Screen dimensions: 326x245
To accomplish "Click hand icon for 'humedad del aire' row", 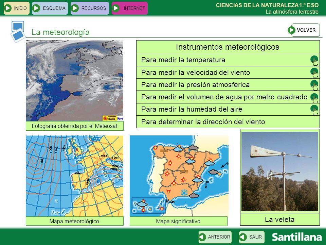I will pos(314,110).
